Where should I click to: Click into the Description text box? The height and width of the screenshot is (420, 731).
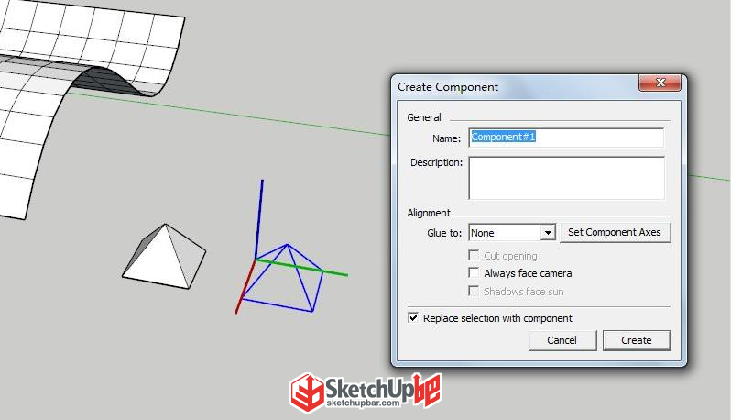tap(566, 178)
